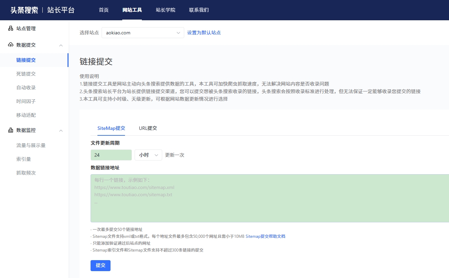
Task: Open the Sitemap提交帮助文档 link
Action: coord(265,236)
